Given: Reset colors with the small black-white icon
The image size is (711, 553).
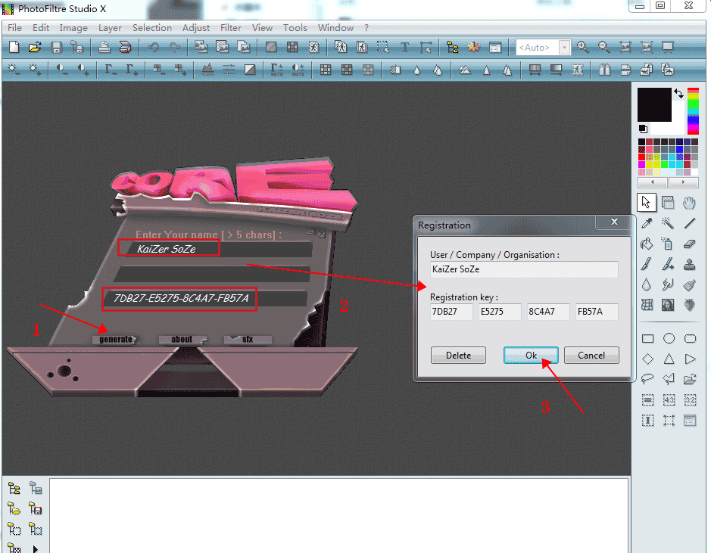Looking at the screenshot, I should 643,129.
